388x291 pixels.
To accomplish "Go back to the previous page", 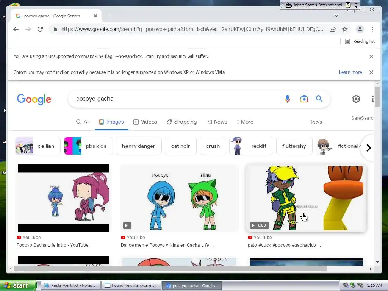I will [16, 29].
